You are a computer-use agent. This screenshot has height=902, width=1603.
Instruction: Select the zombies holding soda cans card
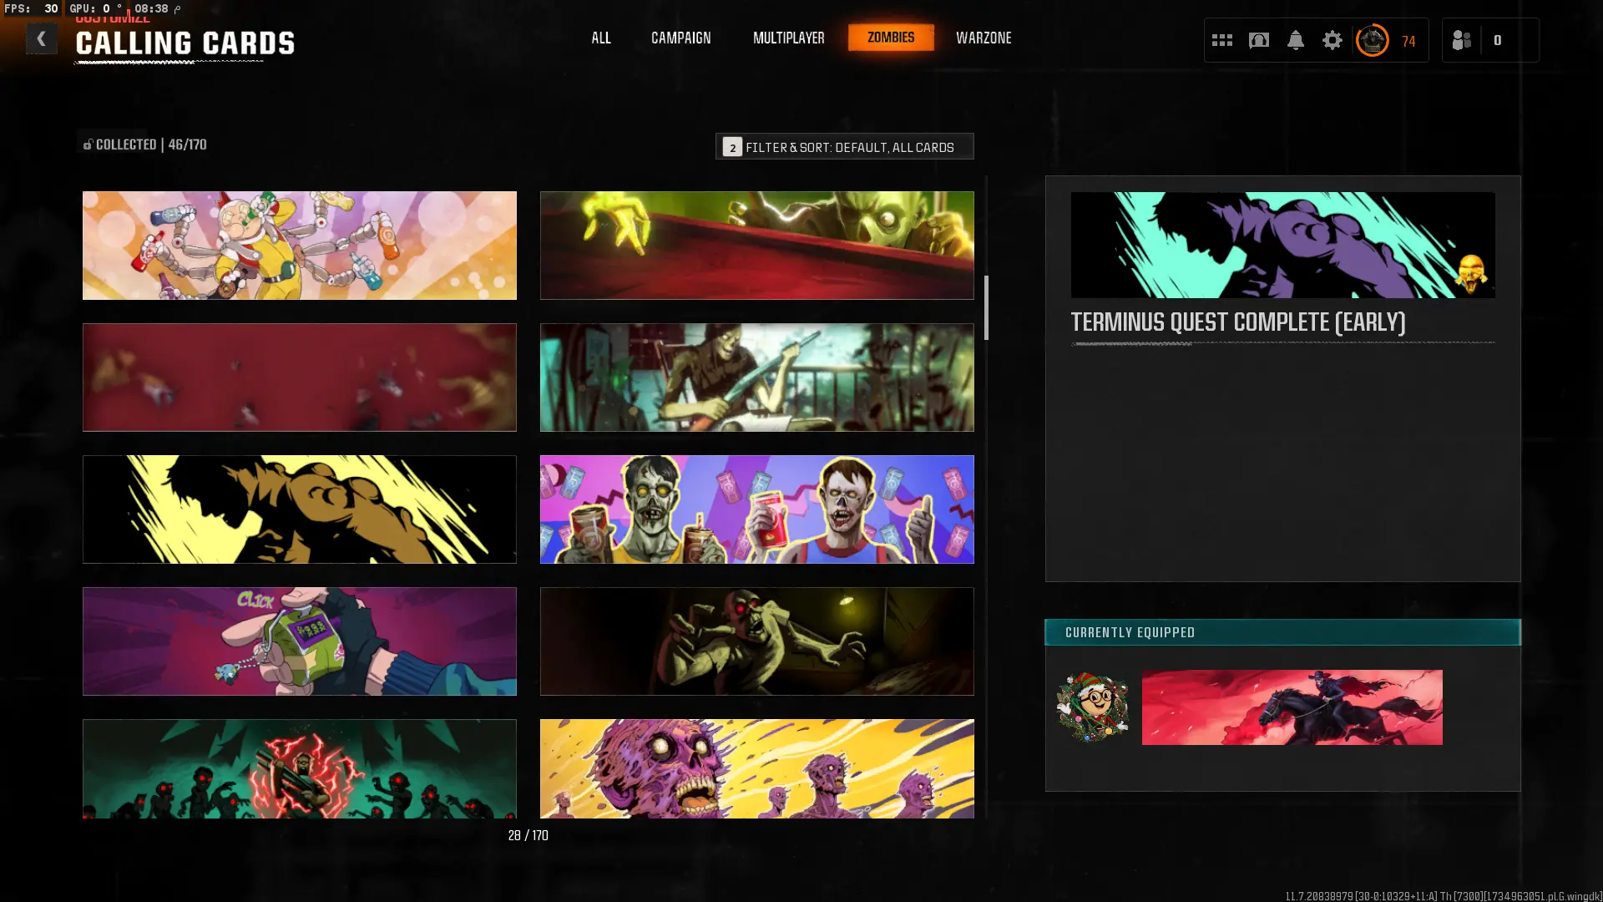(756, 509)
